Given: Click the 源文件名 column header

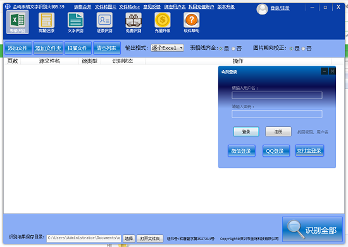Looking at the screenshot, I should tap(49, 61).
